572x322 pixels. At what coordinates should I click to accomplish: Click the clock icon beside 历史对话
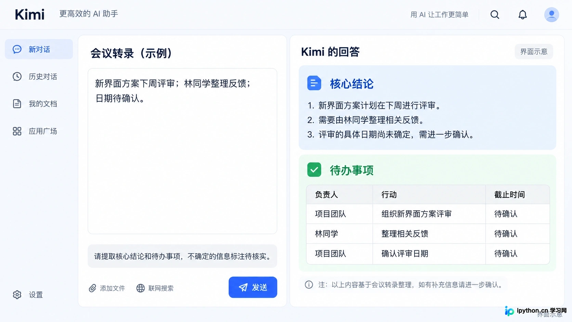pyautogui.click(x=17, y=76)
